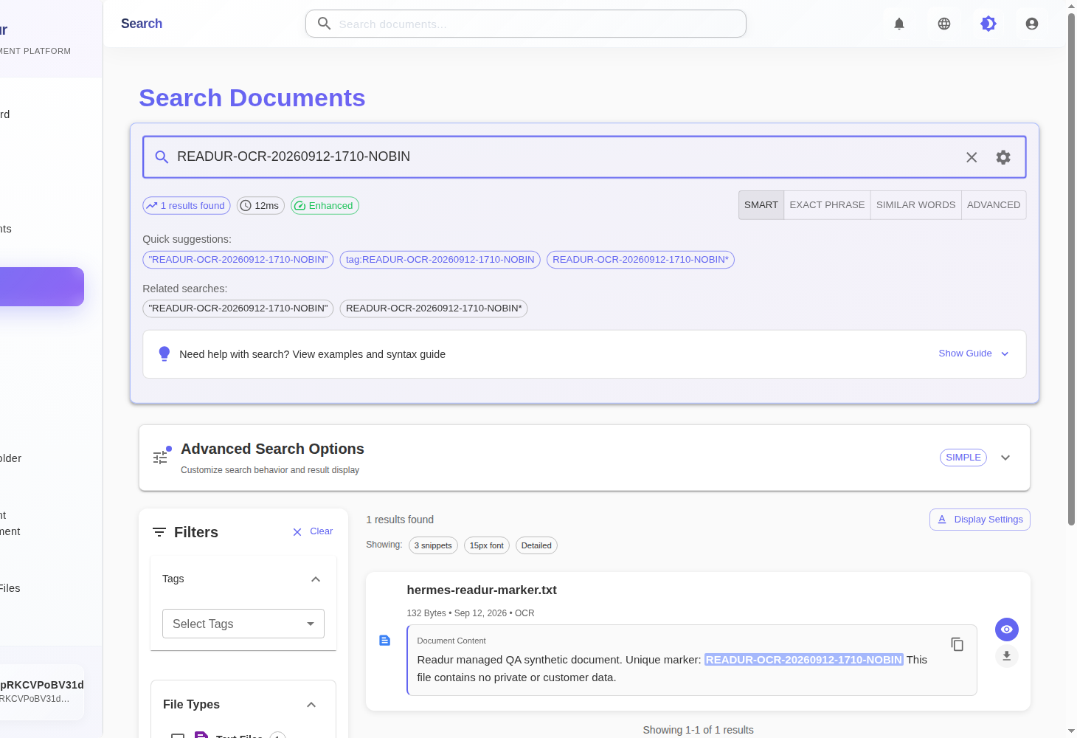Open the language globe menu
This screenshot has width=1077, height=738.
pyautogui.click(x=944, y=24)
